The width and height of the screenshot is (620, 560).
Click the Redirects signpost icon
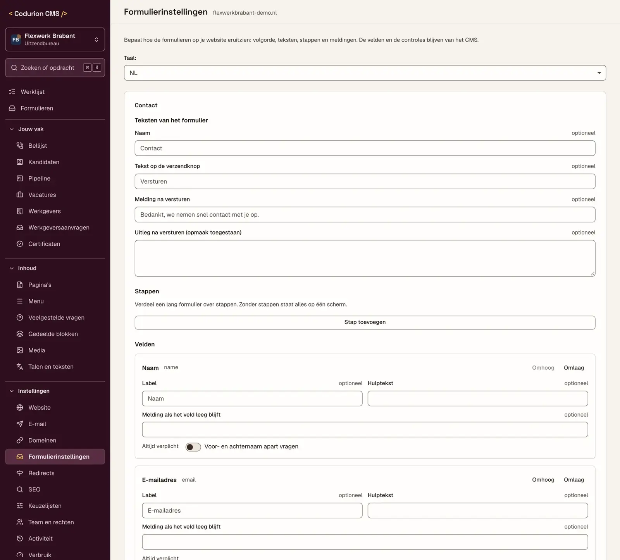coord(20,473)
